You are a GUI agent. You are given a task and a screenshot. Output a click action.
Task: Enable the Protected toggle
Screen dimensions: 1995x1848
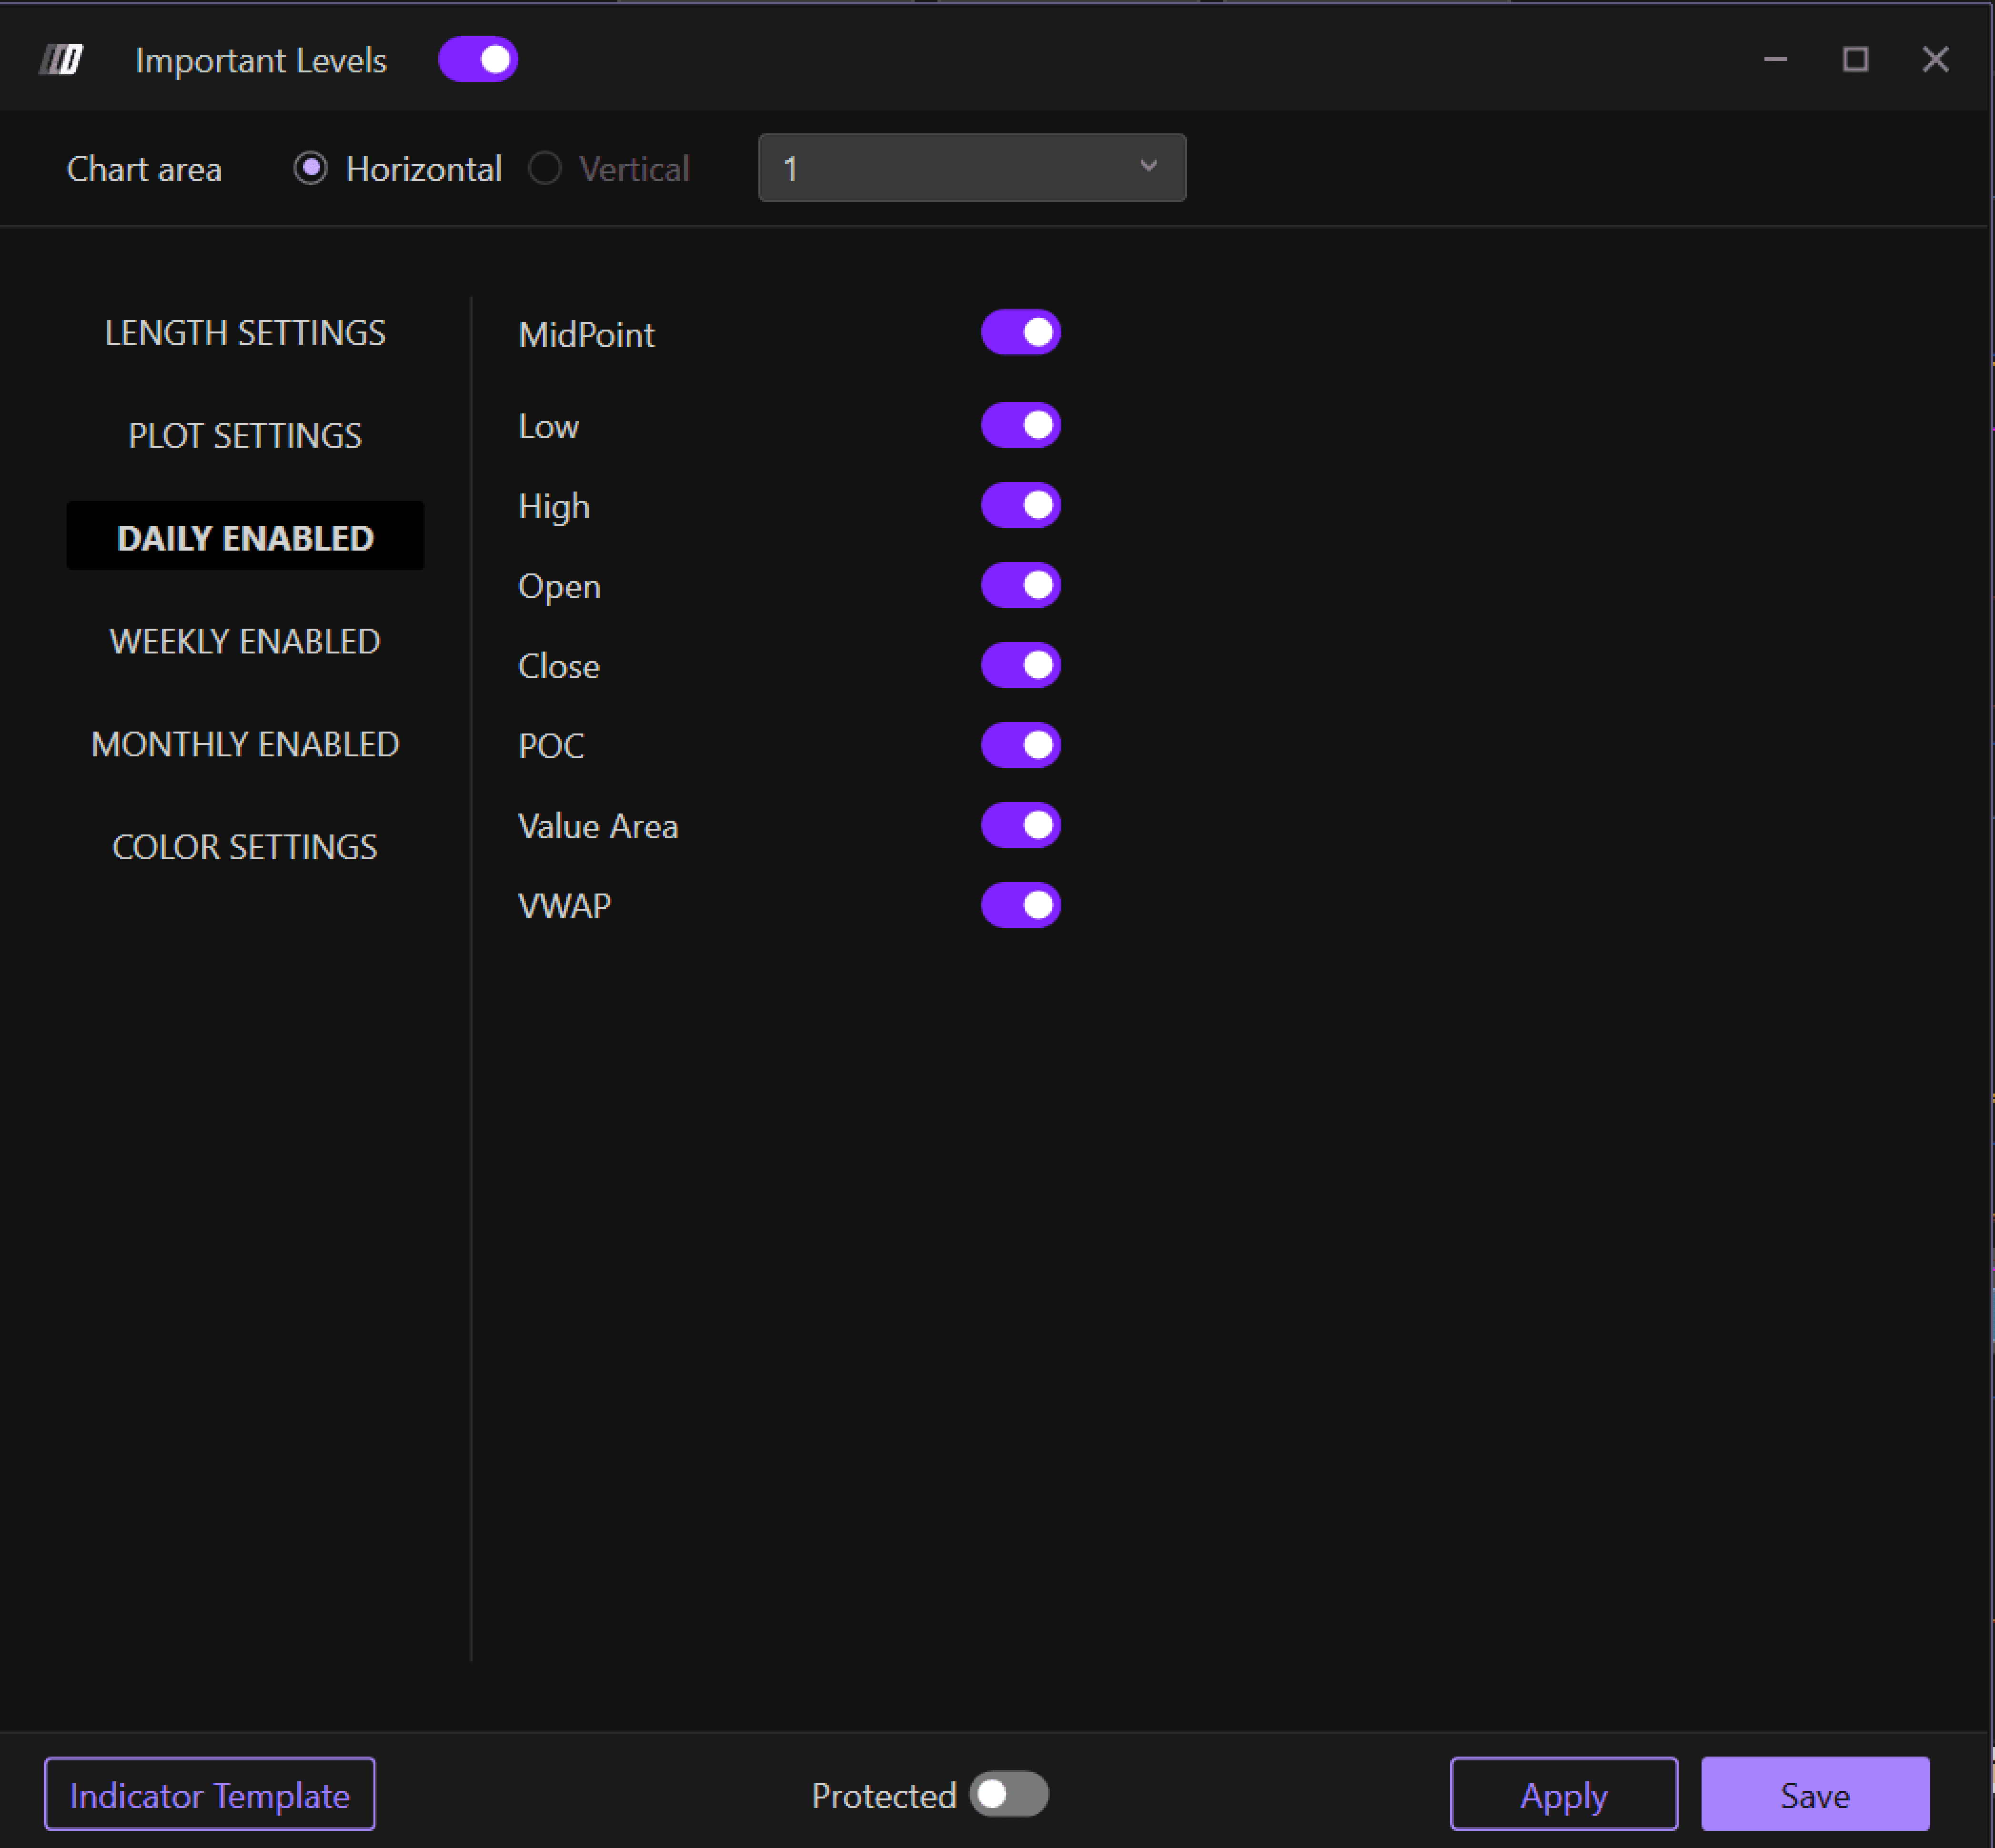[x=1008, y=1794]
